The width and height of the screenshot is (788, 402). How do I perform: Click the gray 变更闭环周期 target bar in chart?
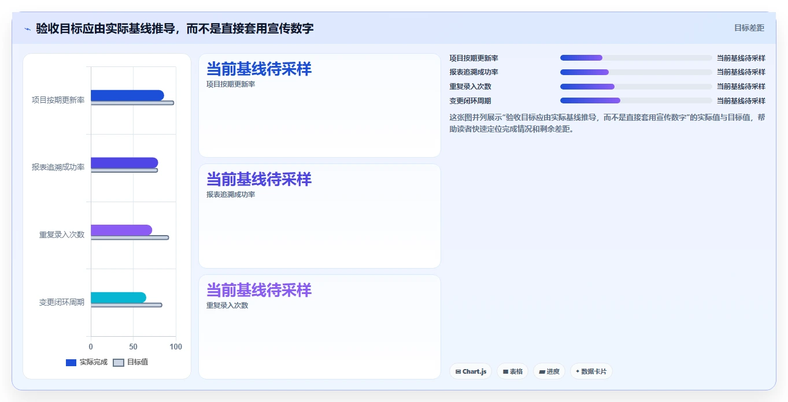coord(127,305)
